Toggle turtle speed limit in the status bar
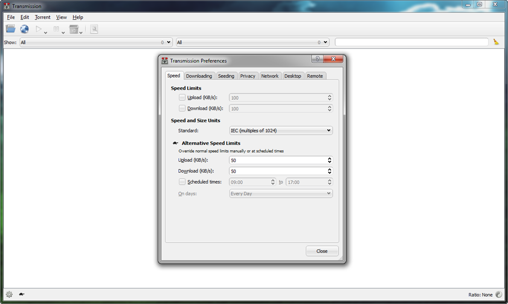This screenshot has width=508, height=304. pos(22,294)
